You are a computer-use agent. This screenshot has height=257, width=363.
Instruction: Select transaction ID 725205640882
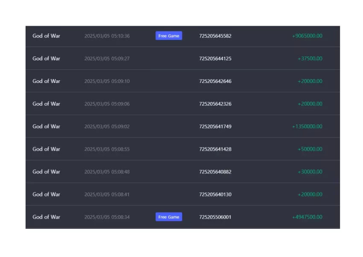point(215,172)
